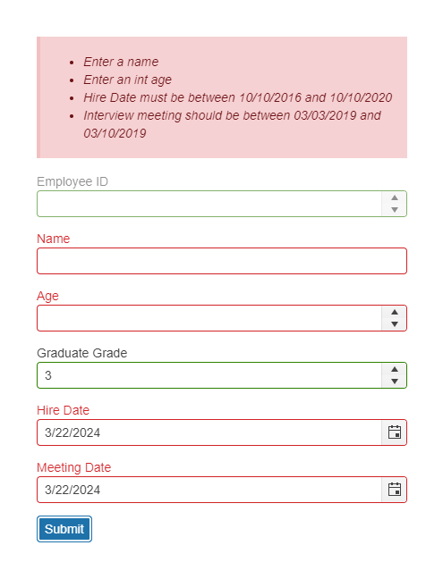Increment the Graduate Grade spinner up
The height and width of the screenshot is (579, 443).
(394, 369)
